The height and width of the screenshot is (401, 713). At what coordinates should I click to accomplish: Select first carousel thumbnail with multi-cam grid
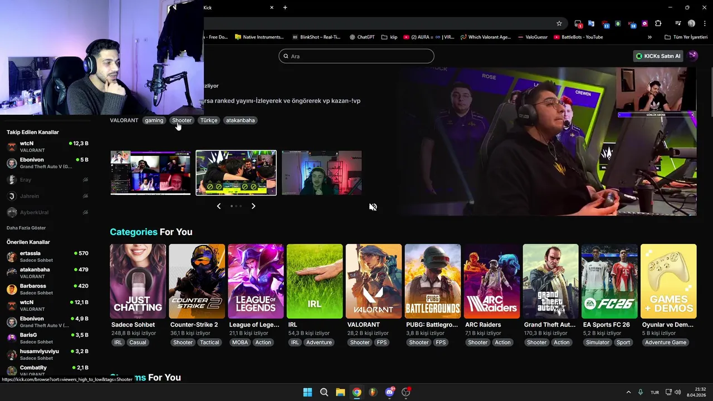point(150,173)
